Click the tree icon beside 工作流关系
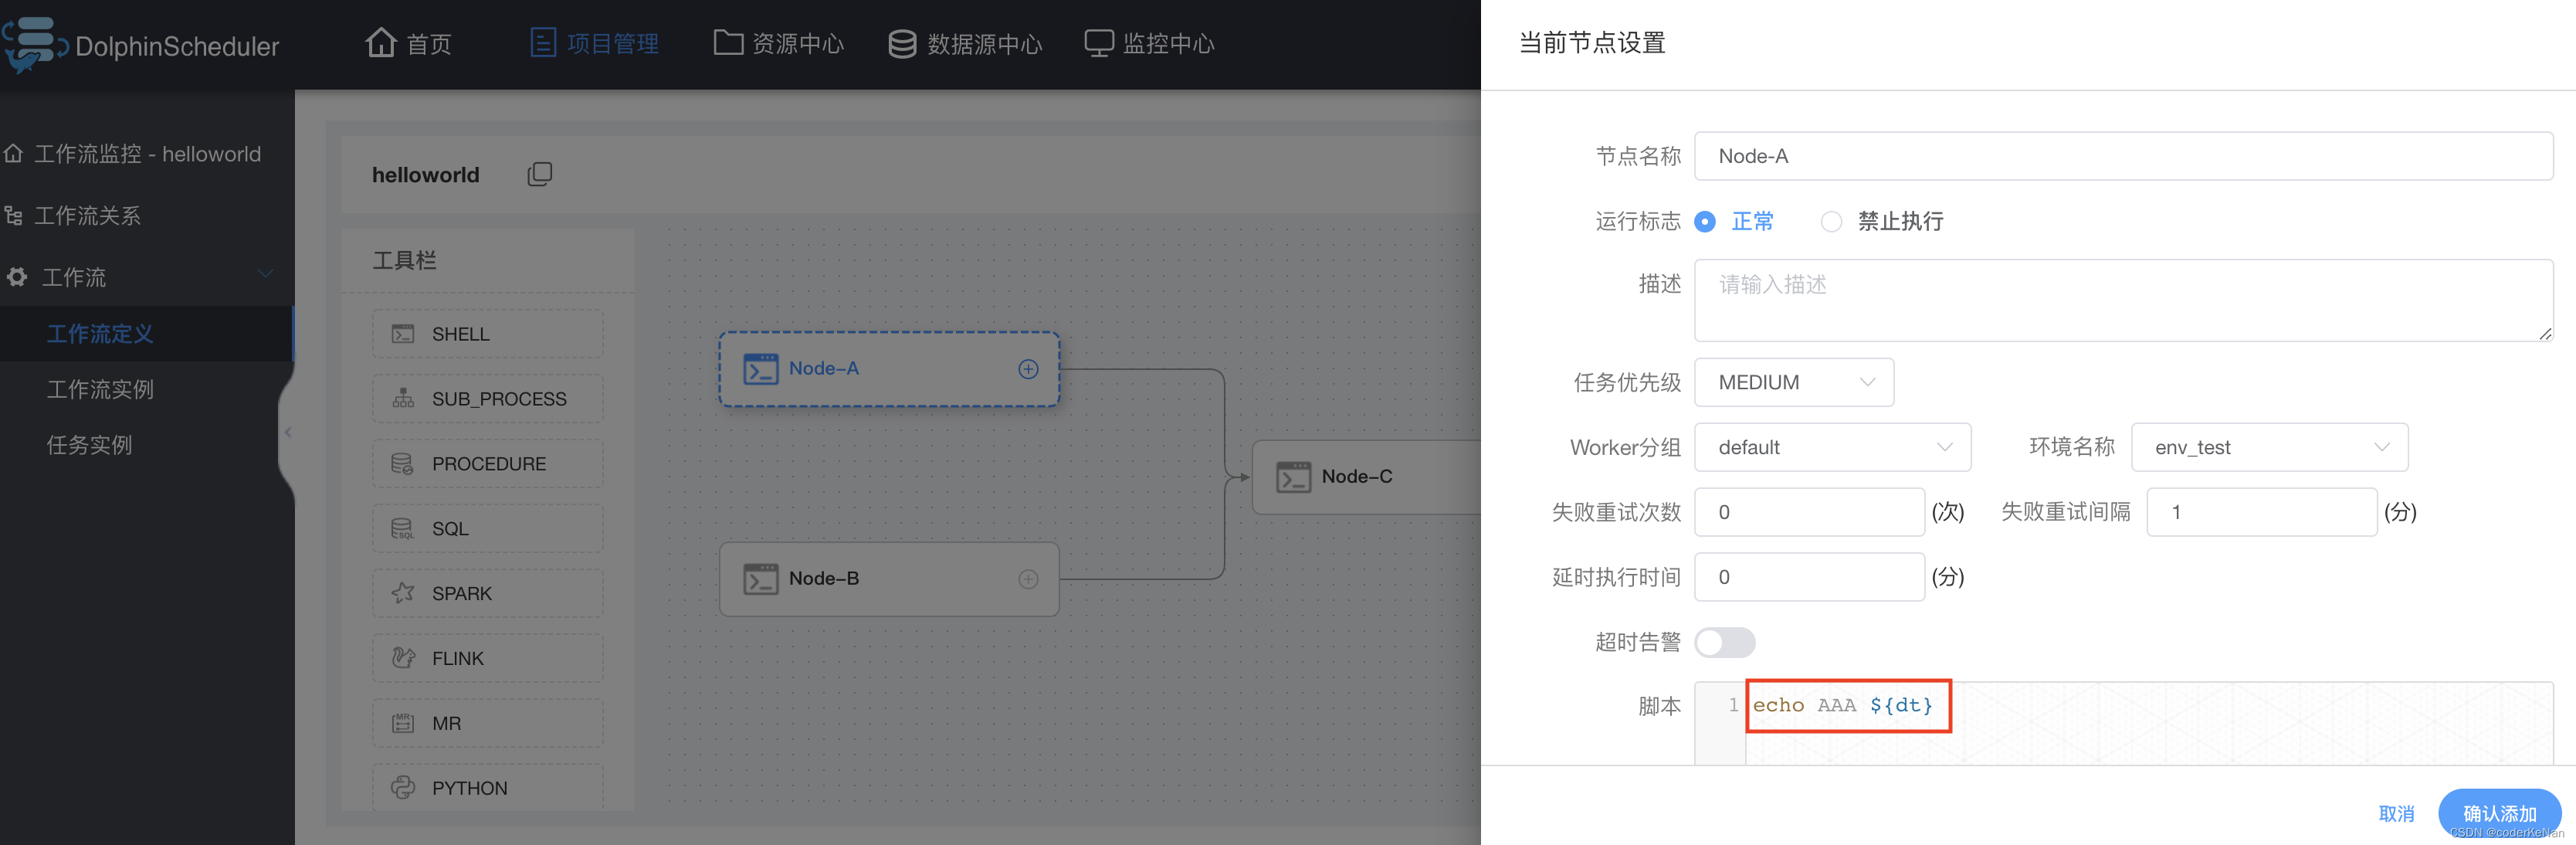2576x845 pixels. 13,216
